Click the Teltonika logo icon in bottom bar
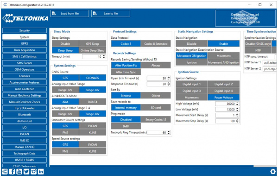The image size is (278, 177). pos(5,171)
